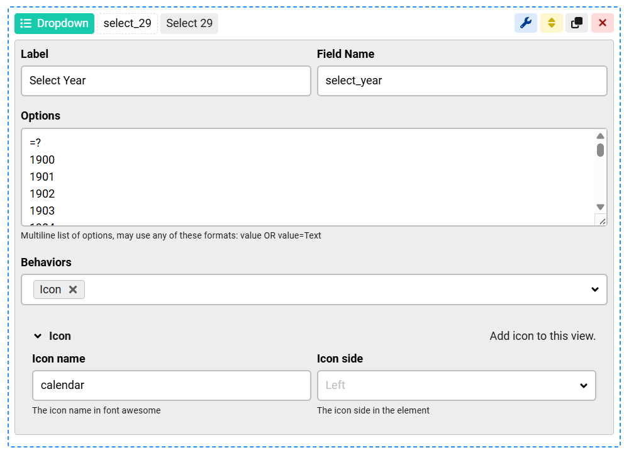This screenshot has height=450, width=624.
Task: Collapse the Icon behavior section
Action: point(38,336)
